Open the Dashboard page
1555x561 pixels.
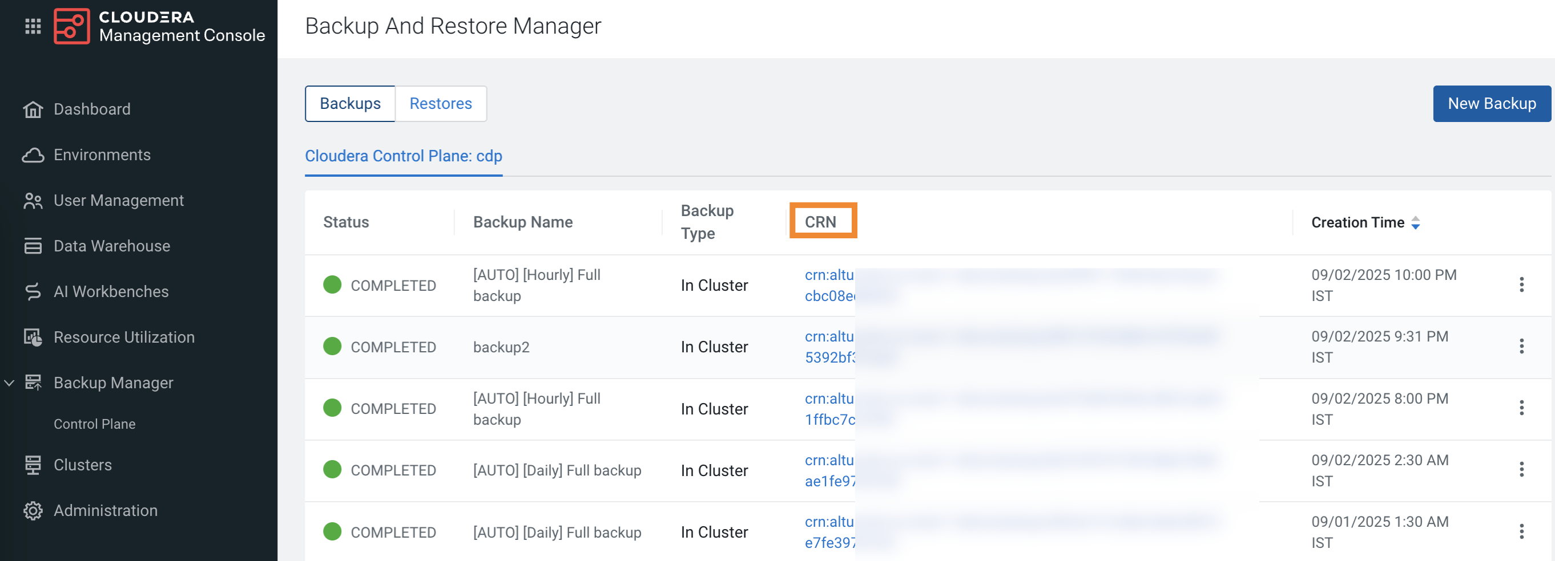[92, 109]
